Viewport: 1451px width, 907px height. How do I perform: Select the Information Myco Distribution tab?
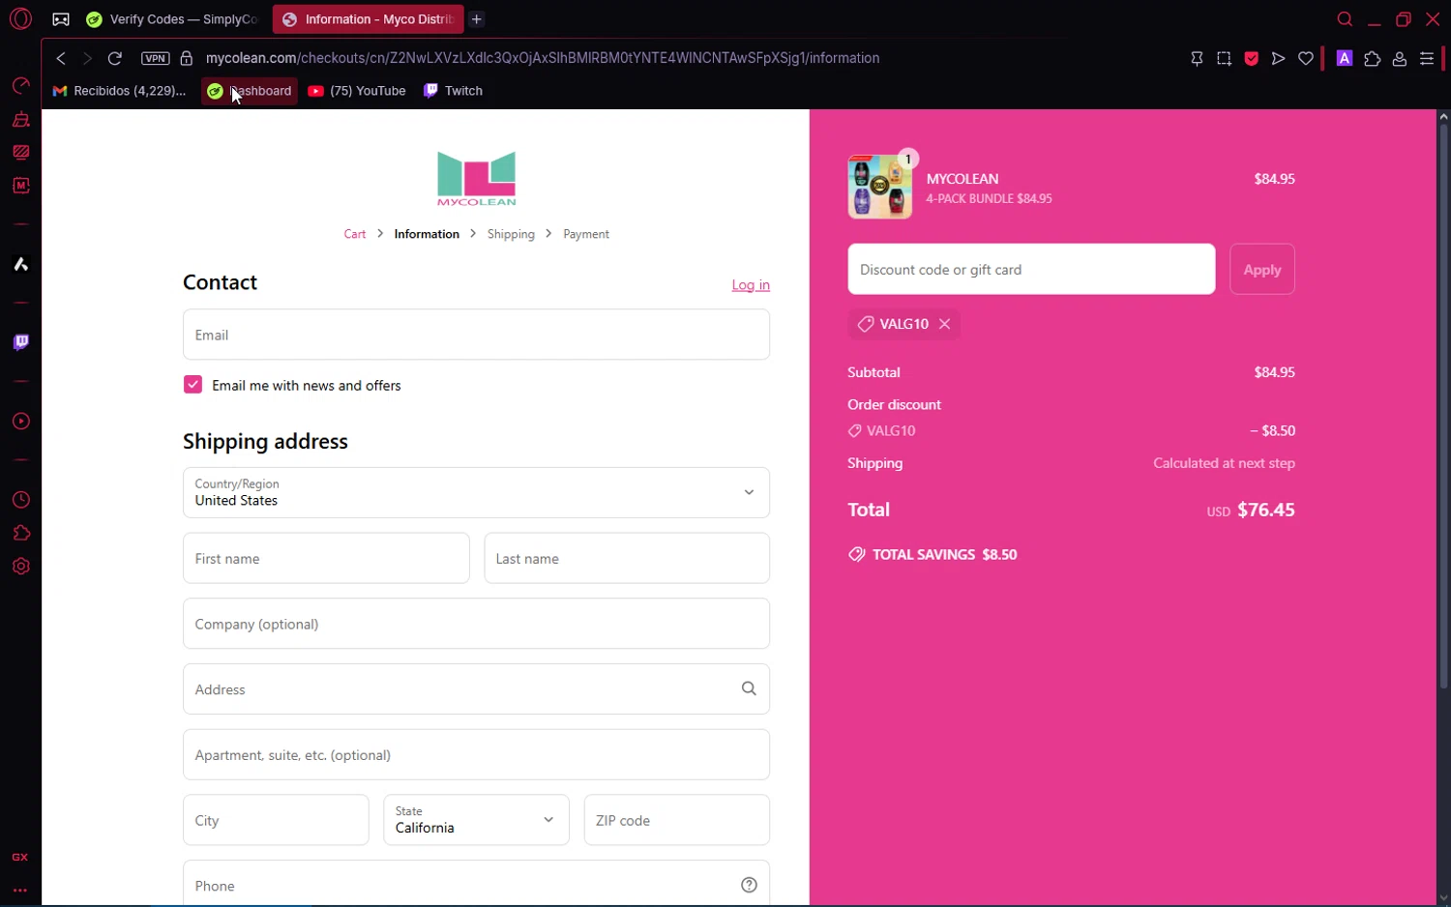[x=368, y=19]
